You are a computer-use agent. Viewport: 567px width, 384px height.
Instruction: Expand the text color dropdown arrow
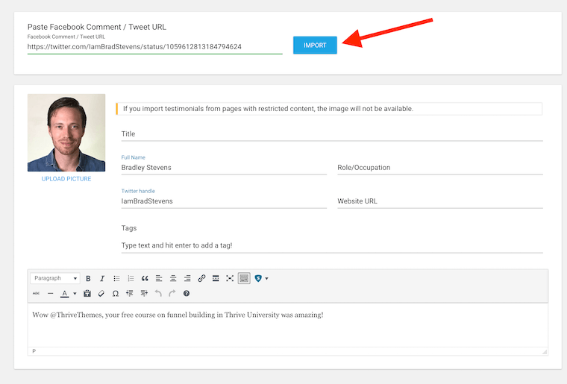pyautogui.click(x=75, y=293)
